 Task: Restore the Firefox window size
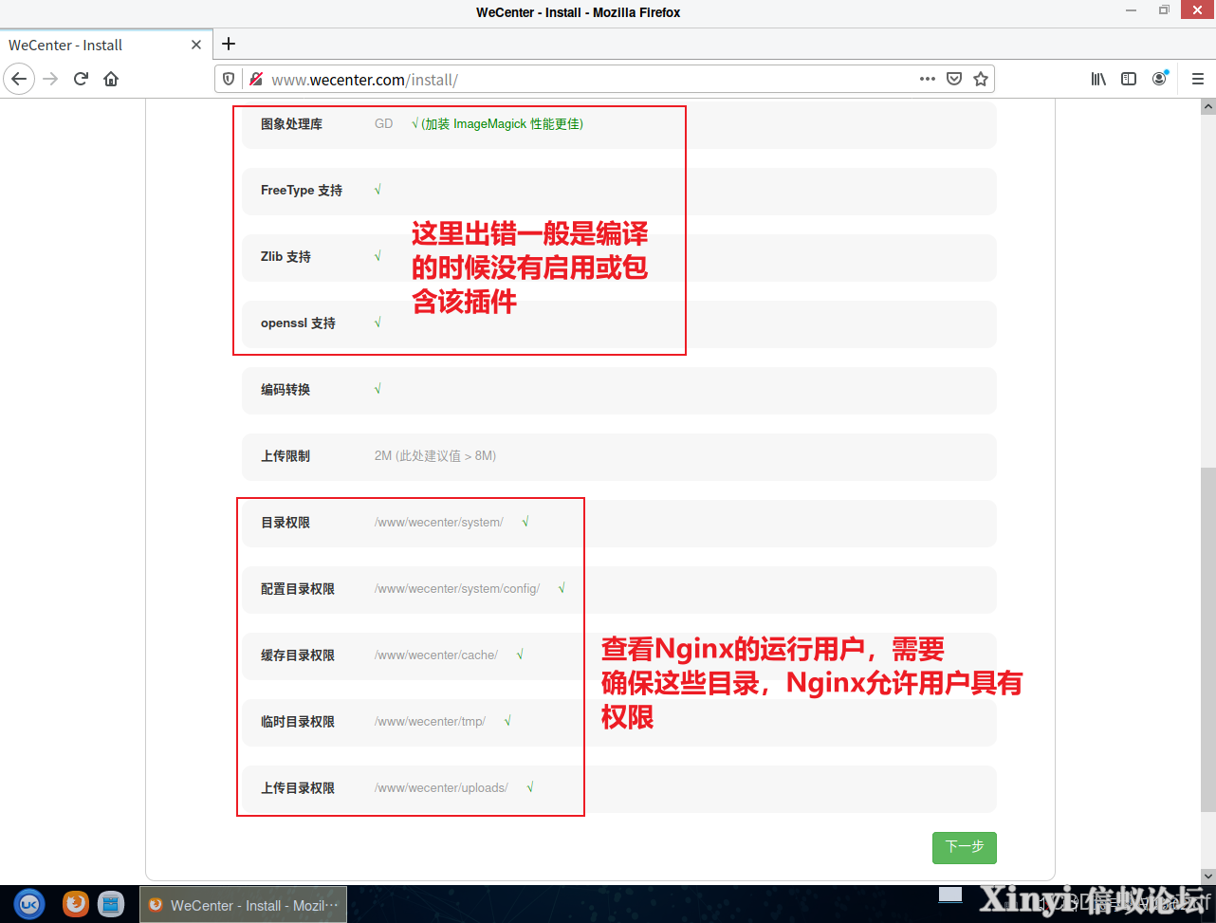pos(1164,10)
